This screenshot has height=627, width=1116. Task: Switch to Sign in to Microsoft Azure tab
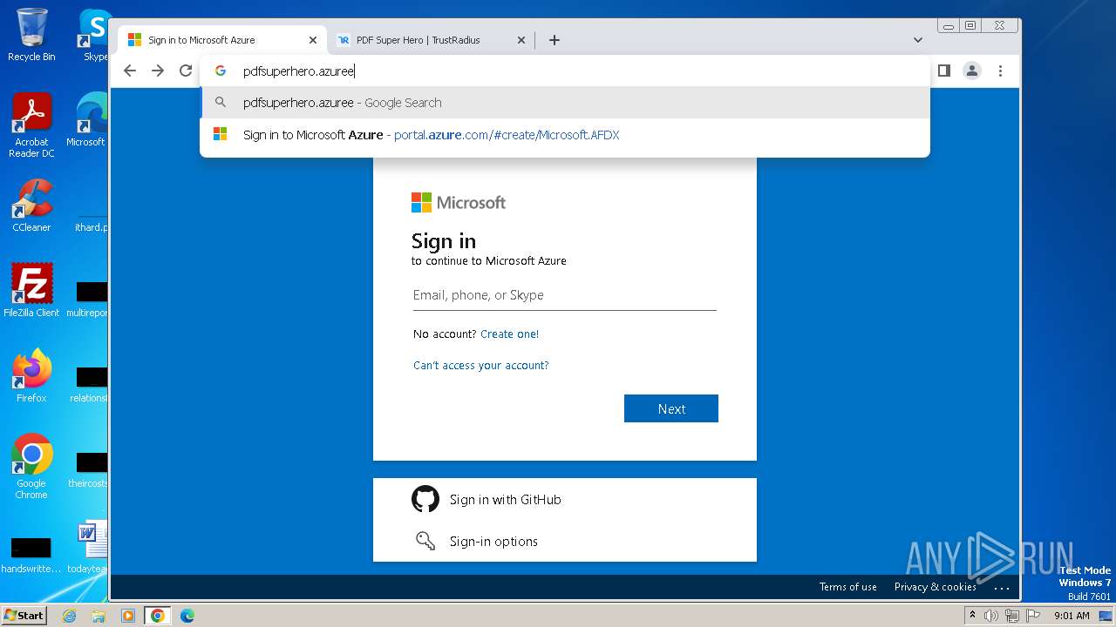222,40
